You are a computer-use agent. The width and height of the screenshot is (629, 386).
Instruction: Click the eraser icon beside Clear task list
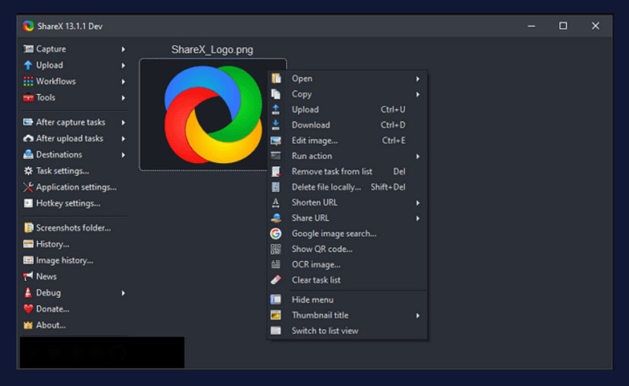pos(276,280)
